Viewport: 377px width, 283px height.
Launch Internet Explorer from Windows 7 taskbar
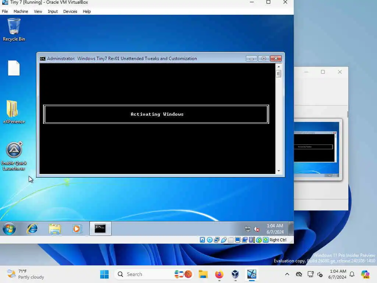point(32,228)
